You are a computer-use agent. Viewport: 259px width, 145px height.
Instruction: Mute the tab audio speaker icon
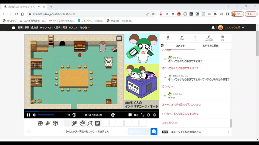click(39, 7)
